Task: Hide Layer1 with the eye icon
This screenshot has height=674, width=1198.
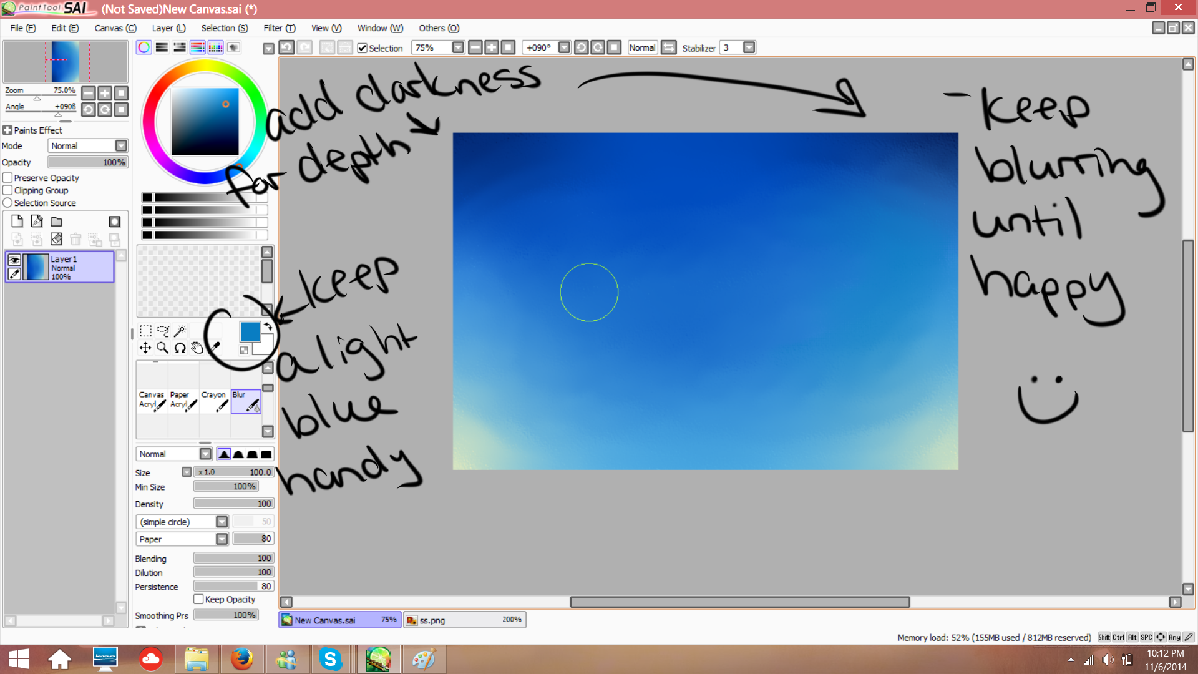Action: click(14, 260)
